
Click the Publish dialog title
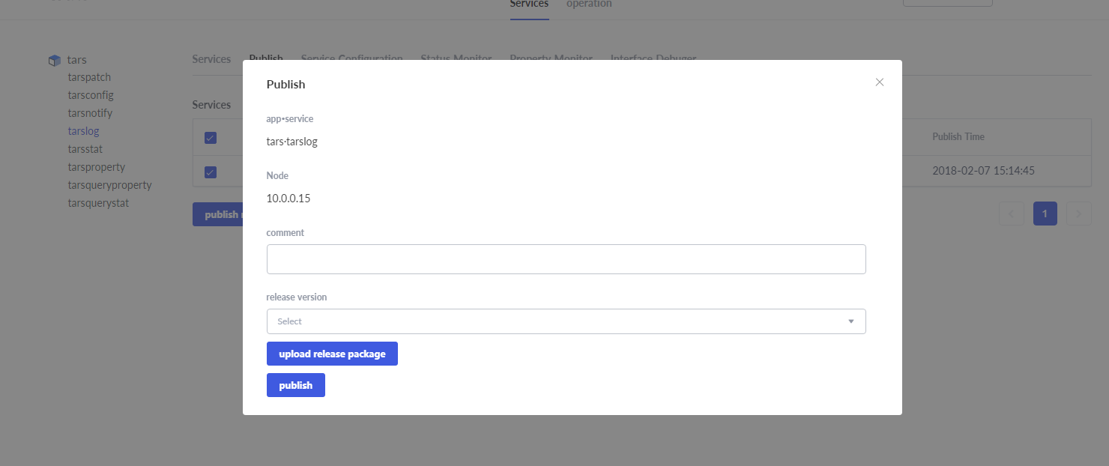(x=286, y=85)
